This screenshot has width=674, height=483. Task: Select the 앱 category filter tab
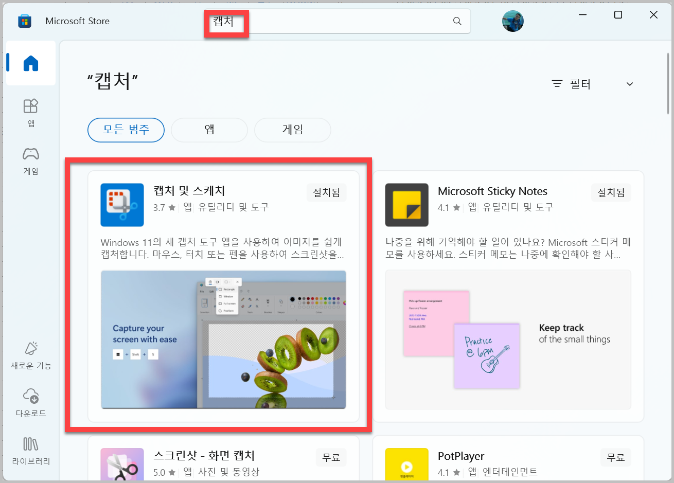(x=209, y=130)
